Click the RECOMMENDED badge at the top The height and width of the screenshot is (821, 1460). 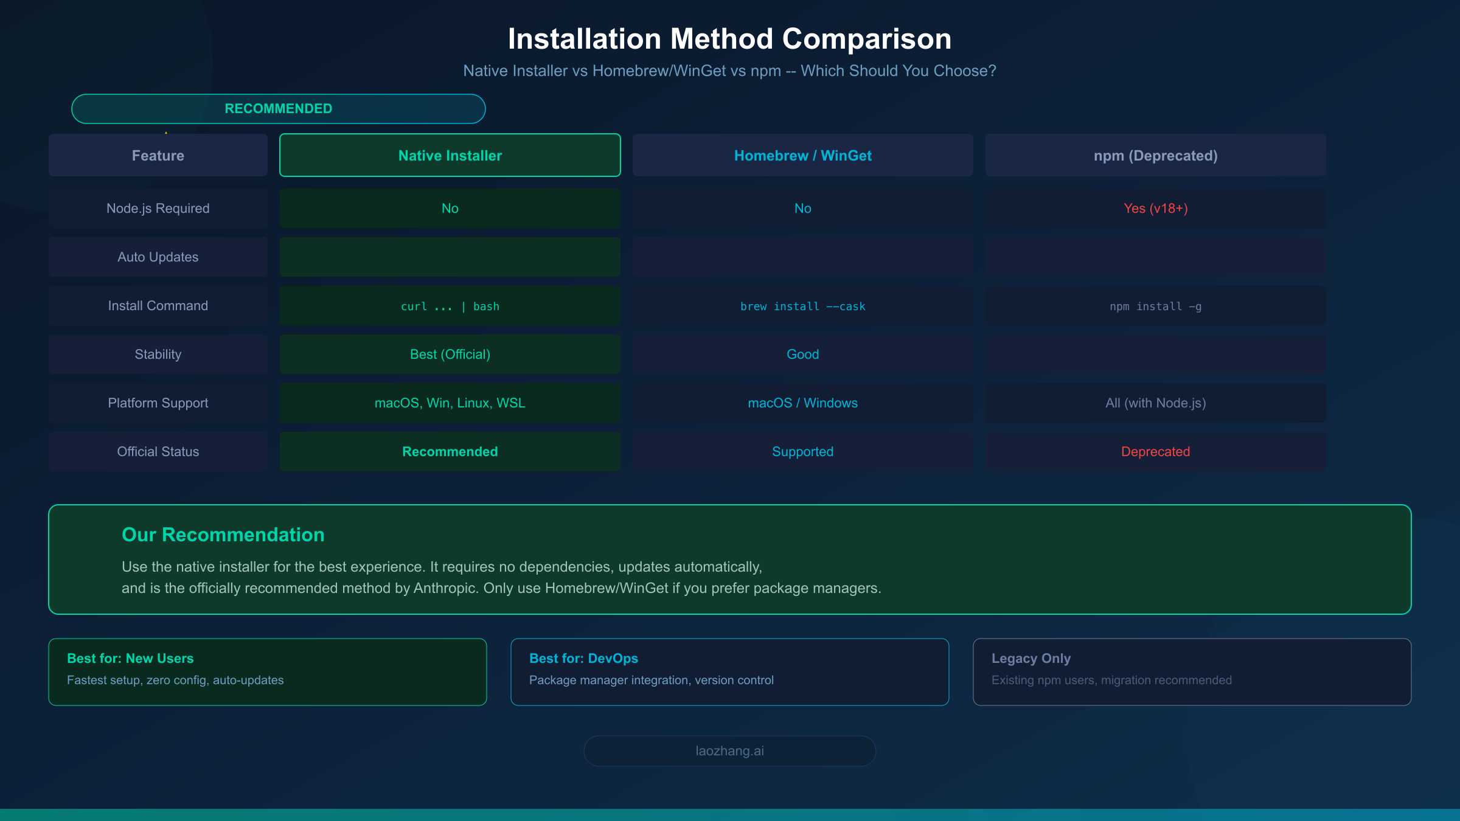[x=278, y=109]
